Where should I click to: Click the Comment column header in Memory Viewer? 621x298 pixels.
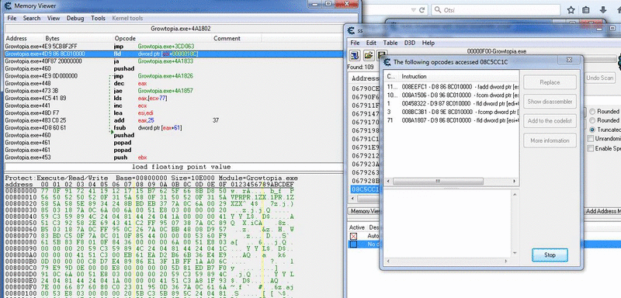click(x=237, y=38)
